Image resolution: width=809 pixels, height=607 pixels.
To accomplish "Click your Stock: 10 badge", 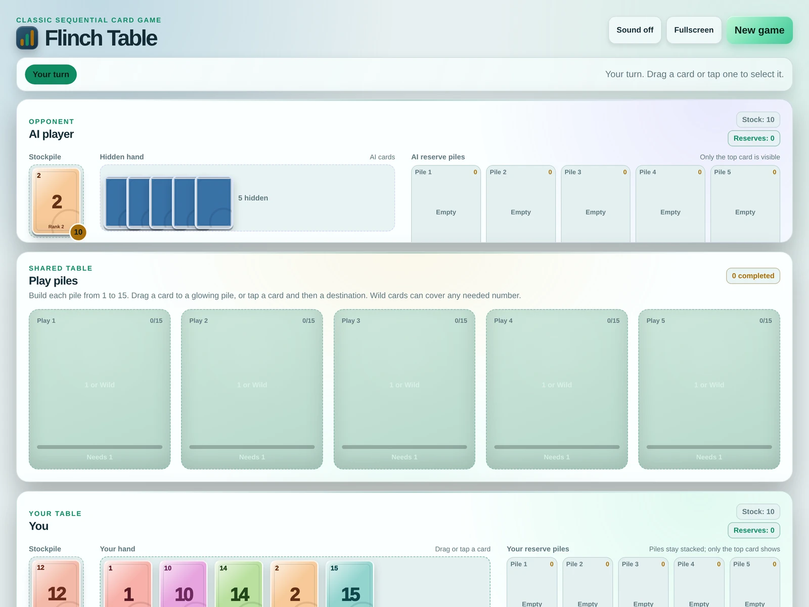I will point(758,511).
